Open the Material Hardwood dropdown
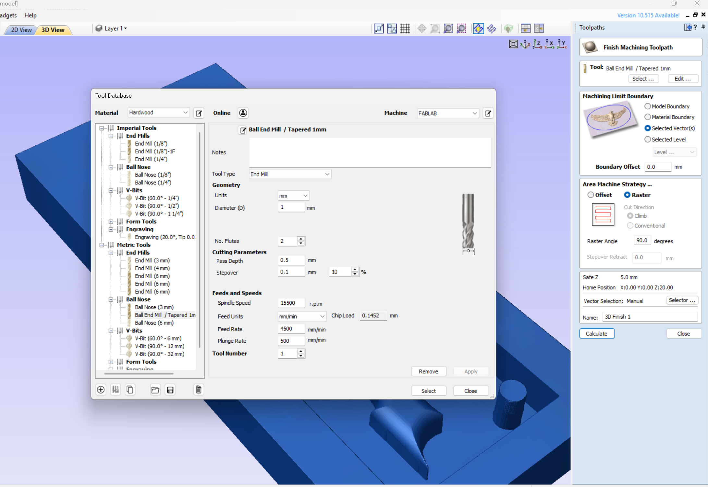 point(159,113)
